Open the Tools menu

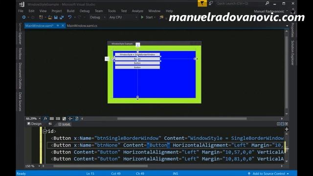(x=112, y=11)
